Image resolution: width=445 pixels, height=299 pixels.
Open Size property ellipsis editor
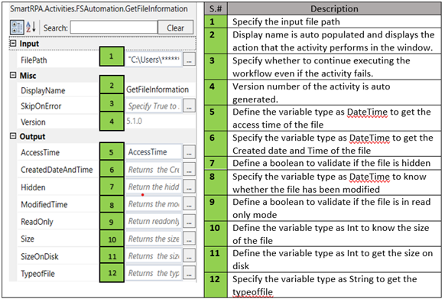(x=189, y=239)
